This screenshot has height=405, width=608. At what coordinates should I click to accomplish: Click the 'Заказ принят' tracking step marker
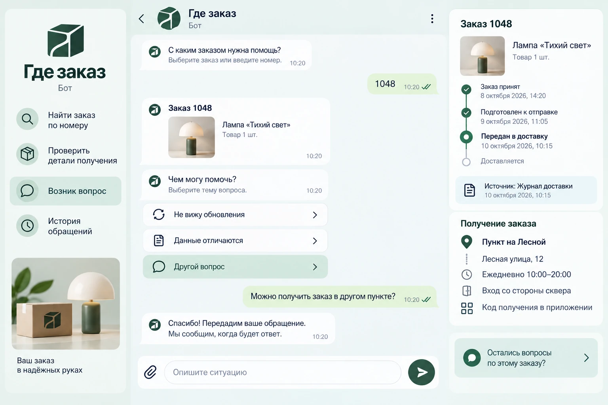tap(466, 89)
